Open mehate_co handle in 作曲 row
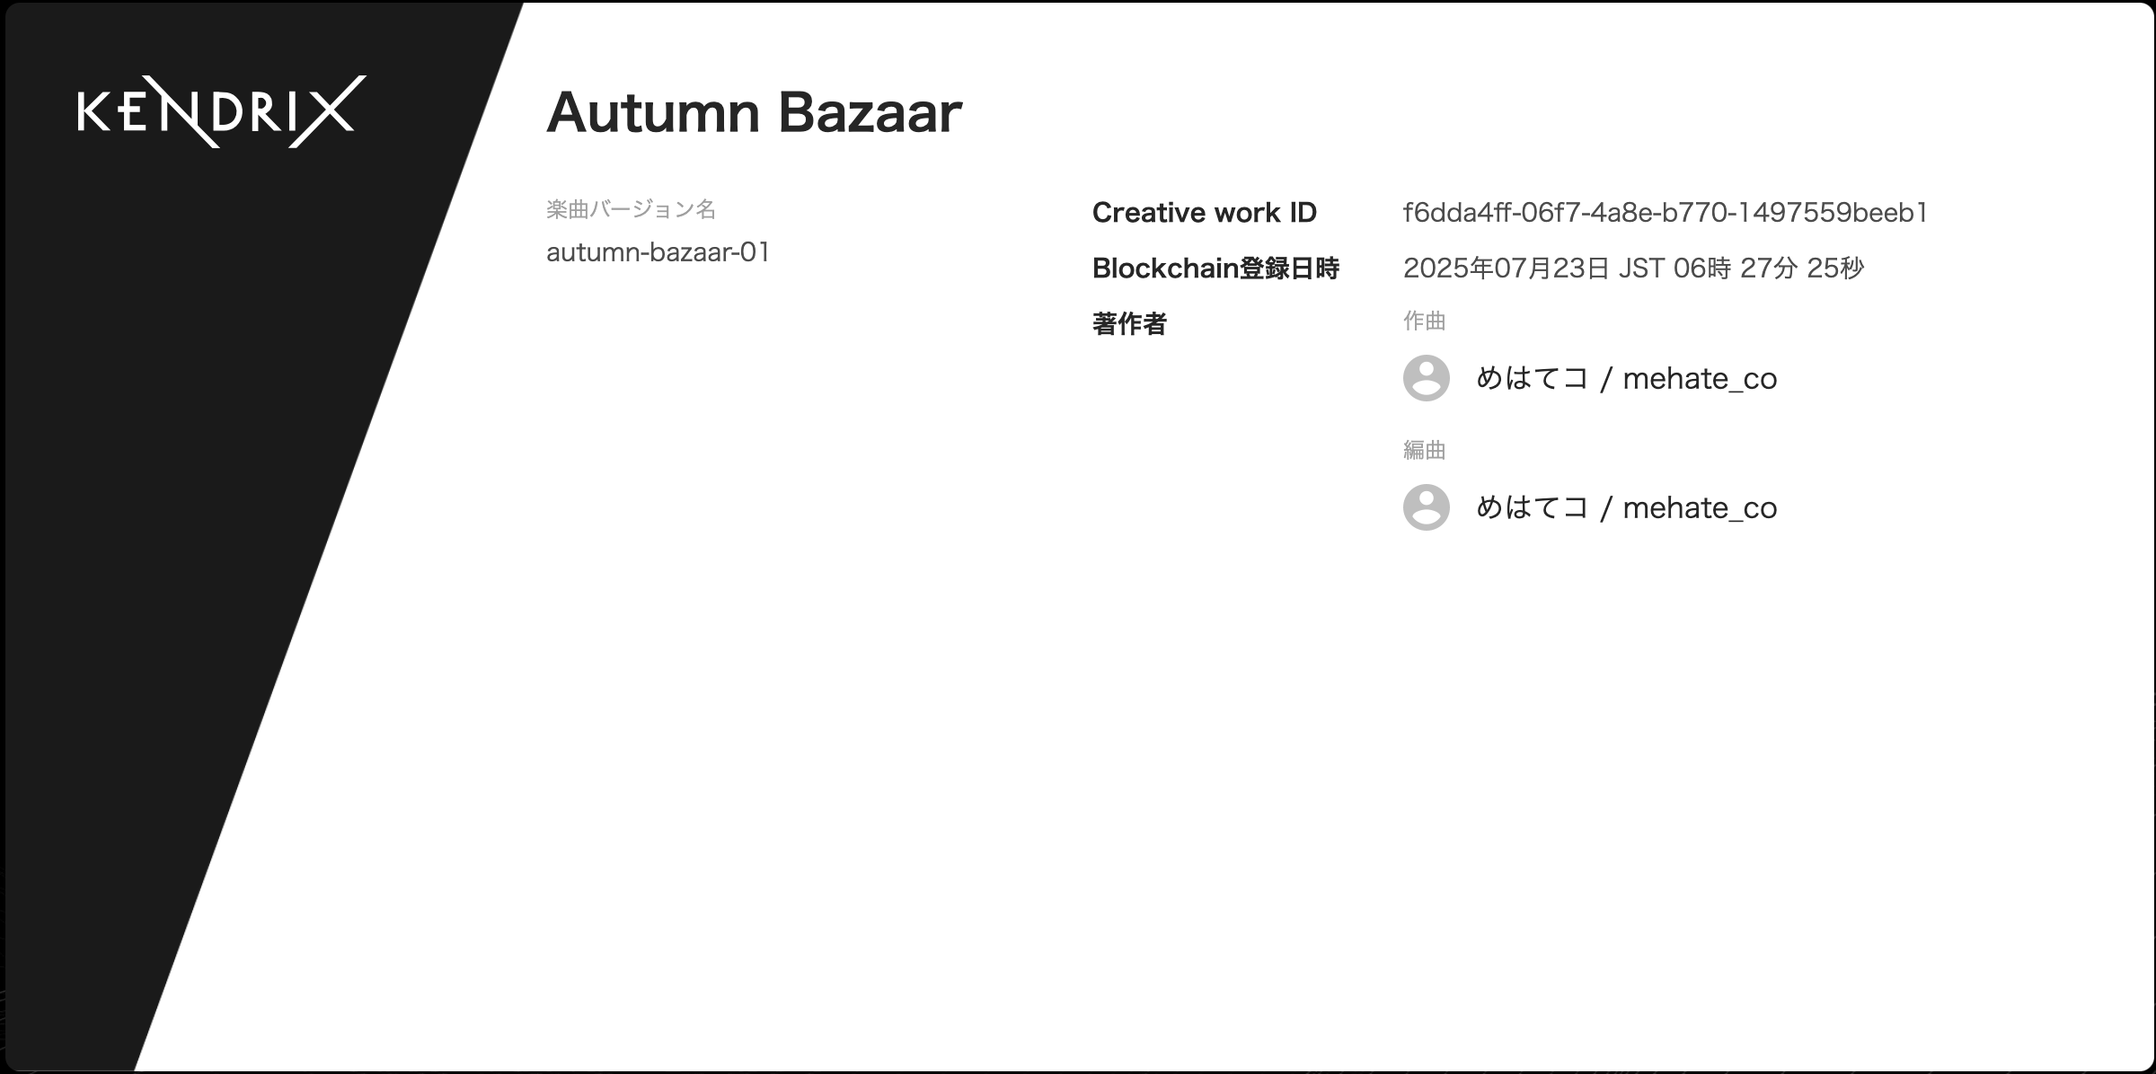The height and width of the screenshot is (1074, 2156). pos(1700,379)
